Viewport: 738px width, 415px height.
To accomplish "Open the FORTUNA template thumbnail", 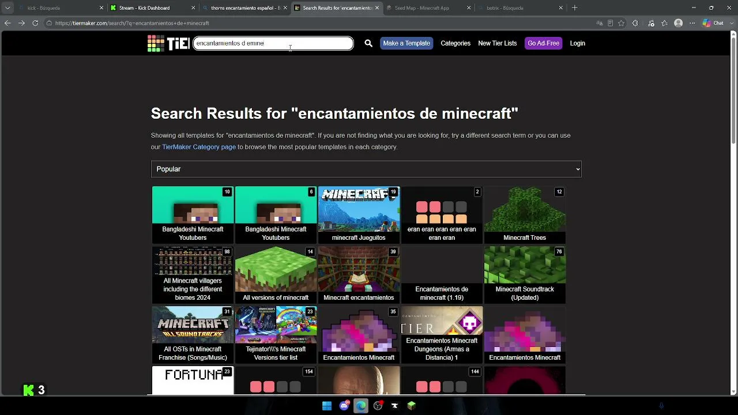I will [193, 380].
